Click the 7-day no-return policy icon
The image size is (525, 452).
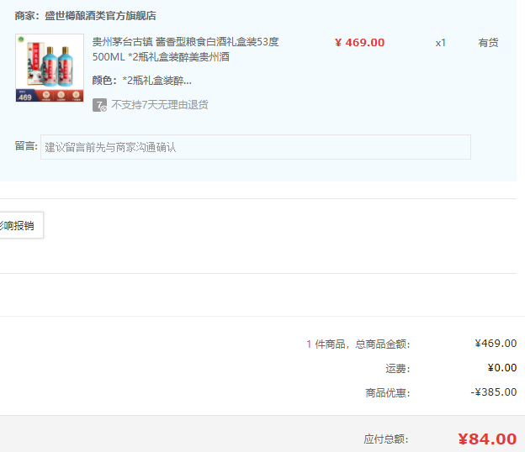[x=100, y=105]
